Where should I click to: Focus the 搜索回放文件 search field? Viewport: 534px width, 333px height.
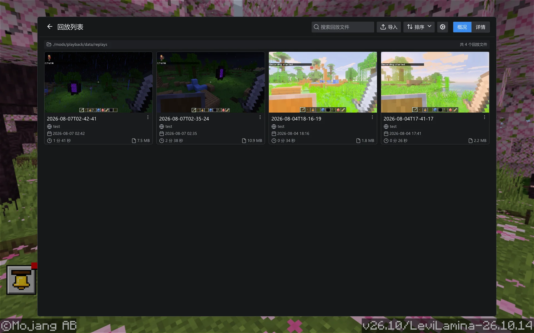click(x=343, y=27)
